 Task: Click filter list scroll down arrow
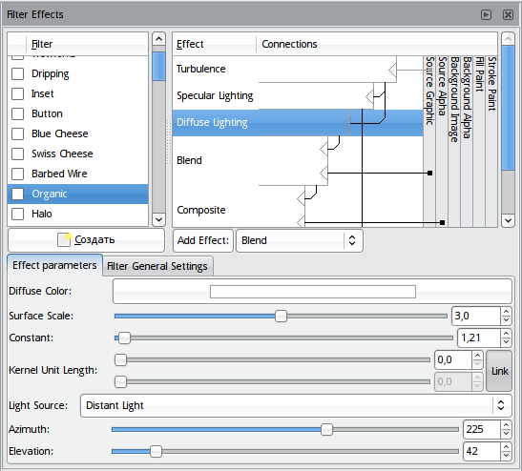point(158,220)
